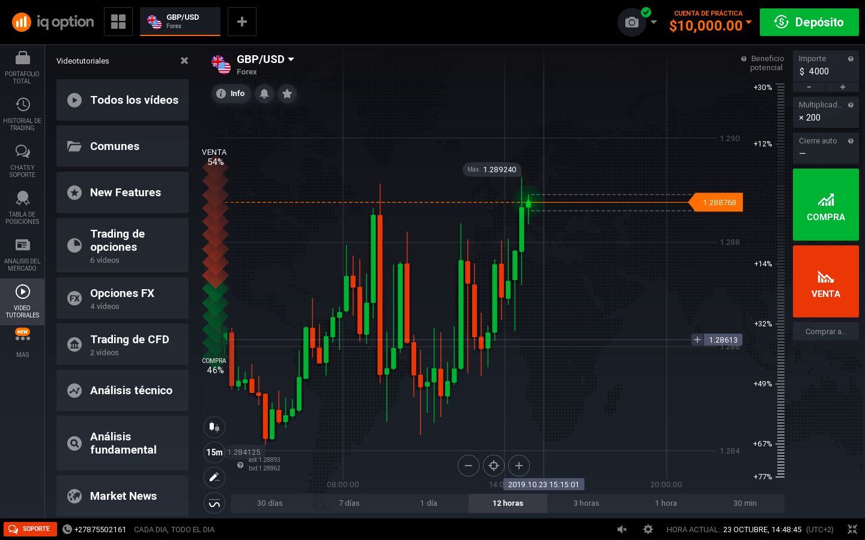Open Market News video category
This screenshot has width=865, height=540.
pos(123,496)
